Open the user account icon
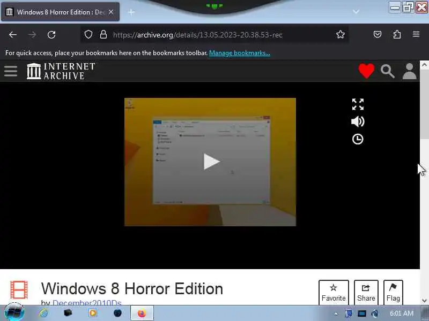The height and width of the screenshot is (321, 429). pyautogui.click(x=409, y=71)
